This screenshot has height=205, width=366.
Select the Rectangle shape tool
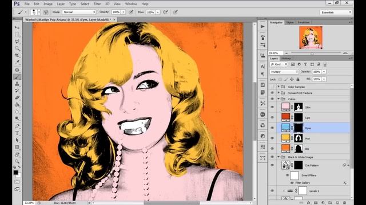(17, 147)
